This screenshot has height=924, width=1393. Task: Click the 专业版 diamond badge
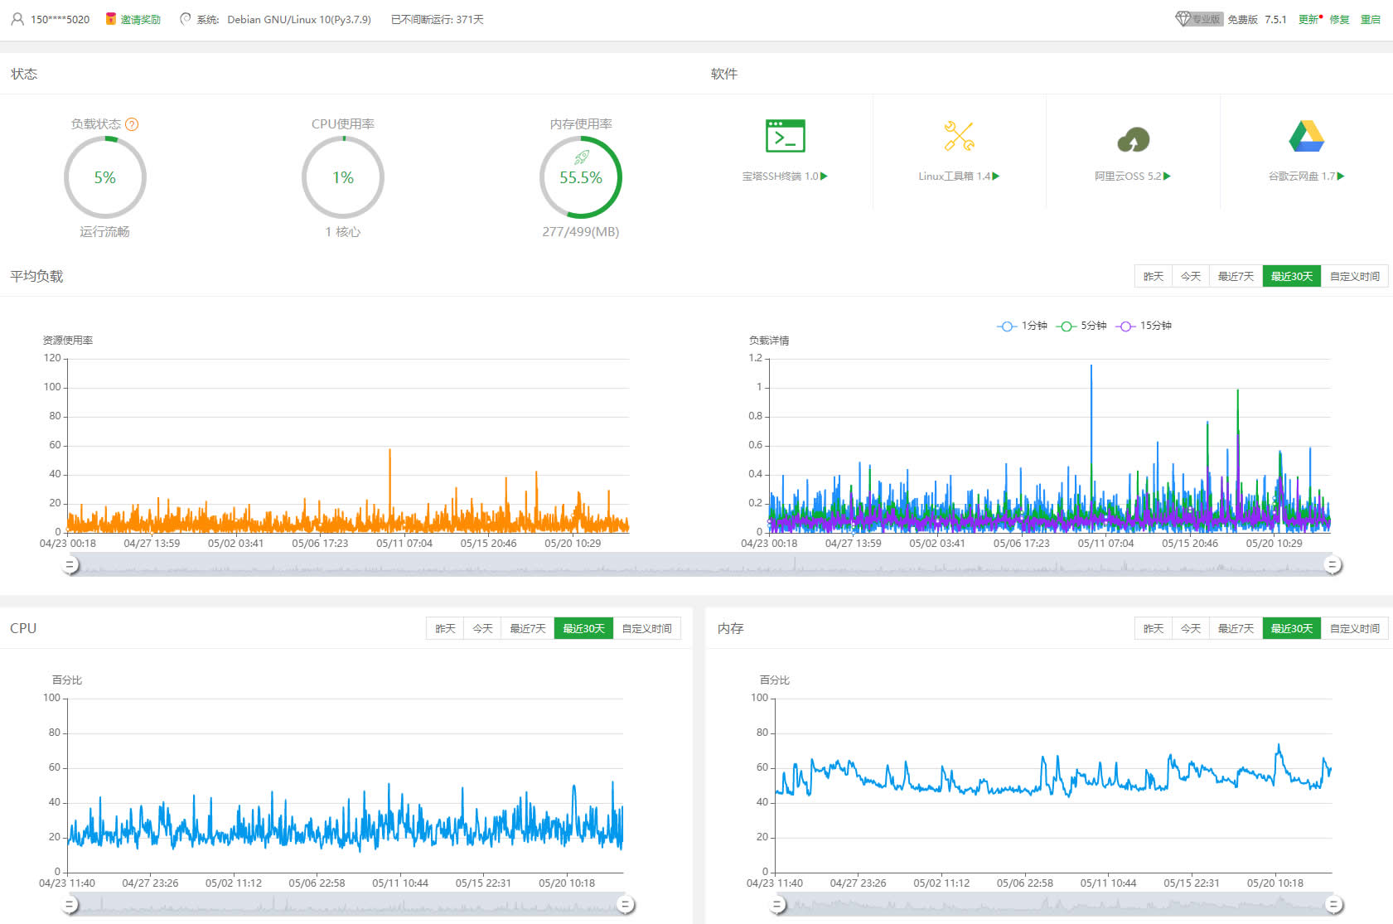pyautogui.click(x=1198, y=19)
